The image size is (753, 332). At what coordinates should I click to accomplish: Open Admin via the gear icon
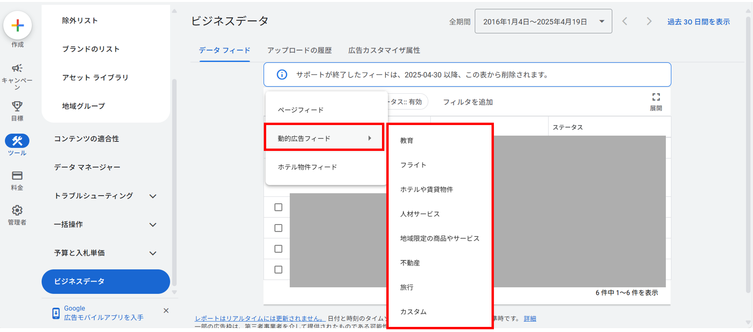pos(17,210)
